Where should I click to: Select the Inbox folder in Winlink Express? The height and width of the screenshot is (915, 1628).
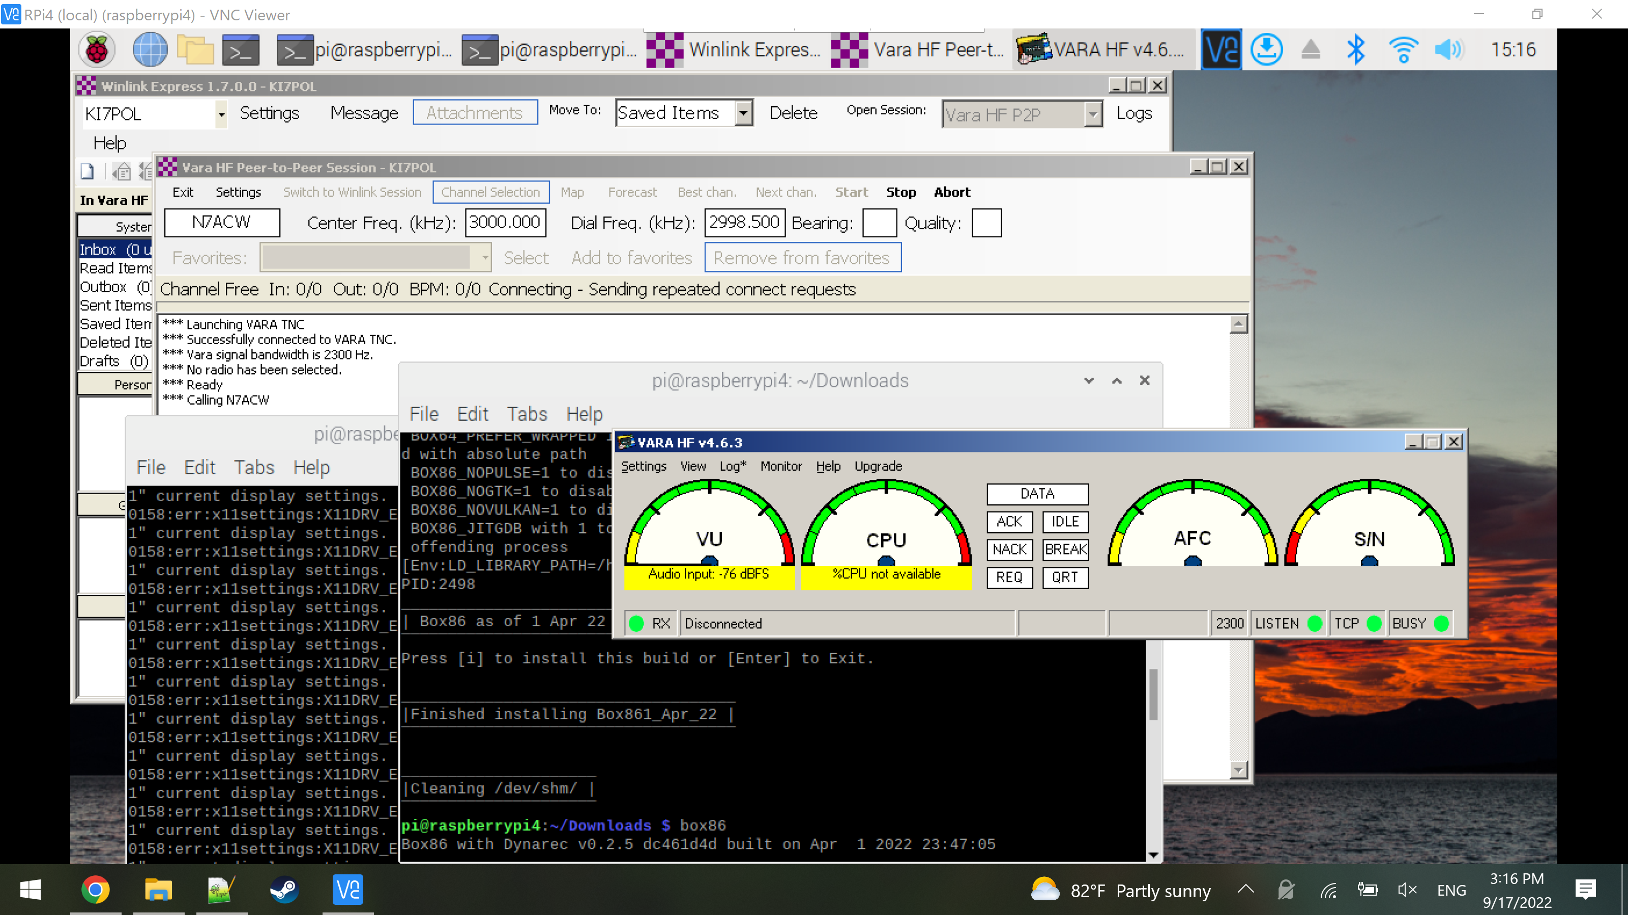[x=115, y=250]
